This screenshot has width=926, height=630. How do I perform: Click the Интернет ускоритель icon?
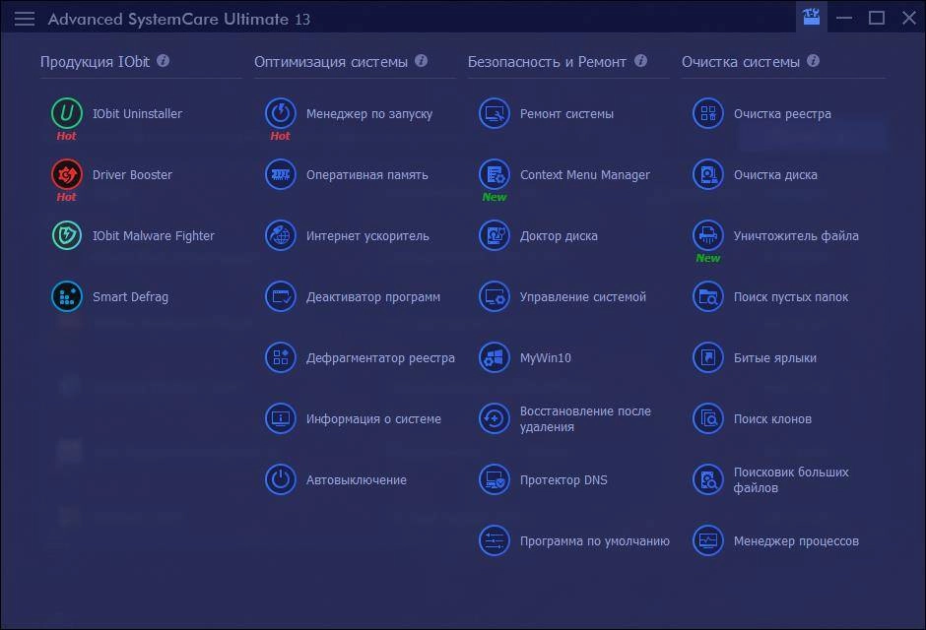click(x=281, y=235)
